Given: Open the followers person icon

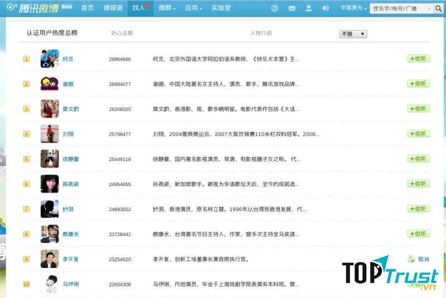Looking at the screenshot, I should (309, 8).
